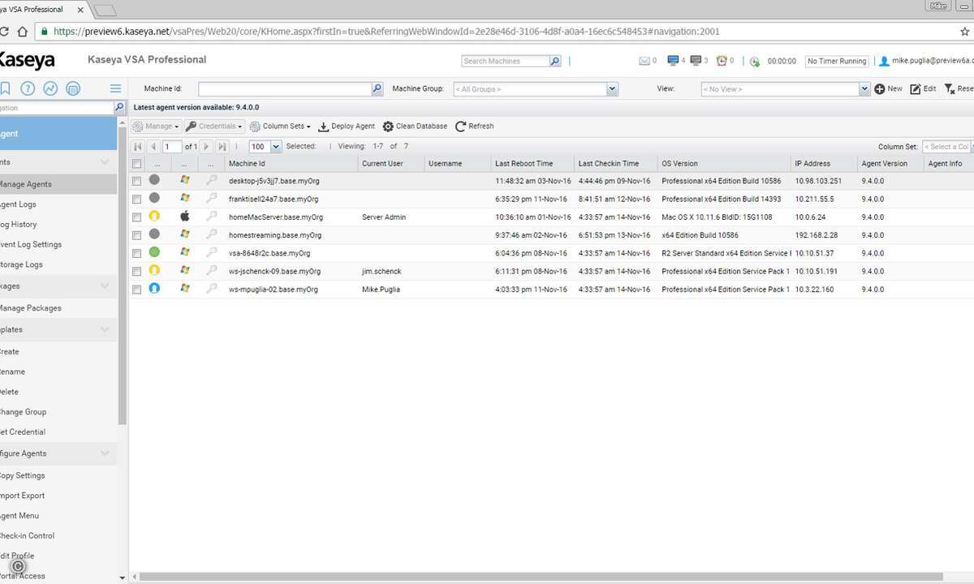Viewport: 974px width, 584px height.
Task: Open the Credentials dropdown menu
Action: click(214, 127)
